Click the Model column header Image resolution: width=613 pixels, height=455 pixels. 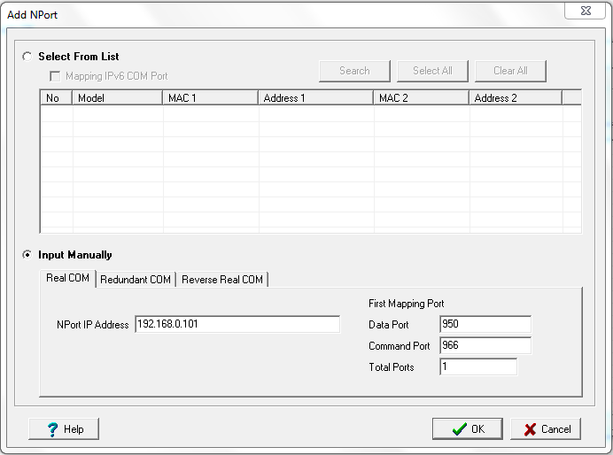pos(117,97)
